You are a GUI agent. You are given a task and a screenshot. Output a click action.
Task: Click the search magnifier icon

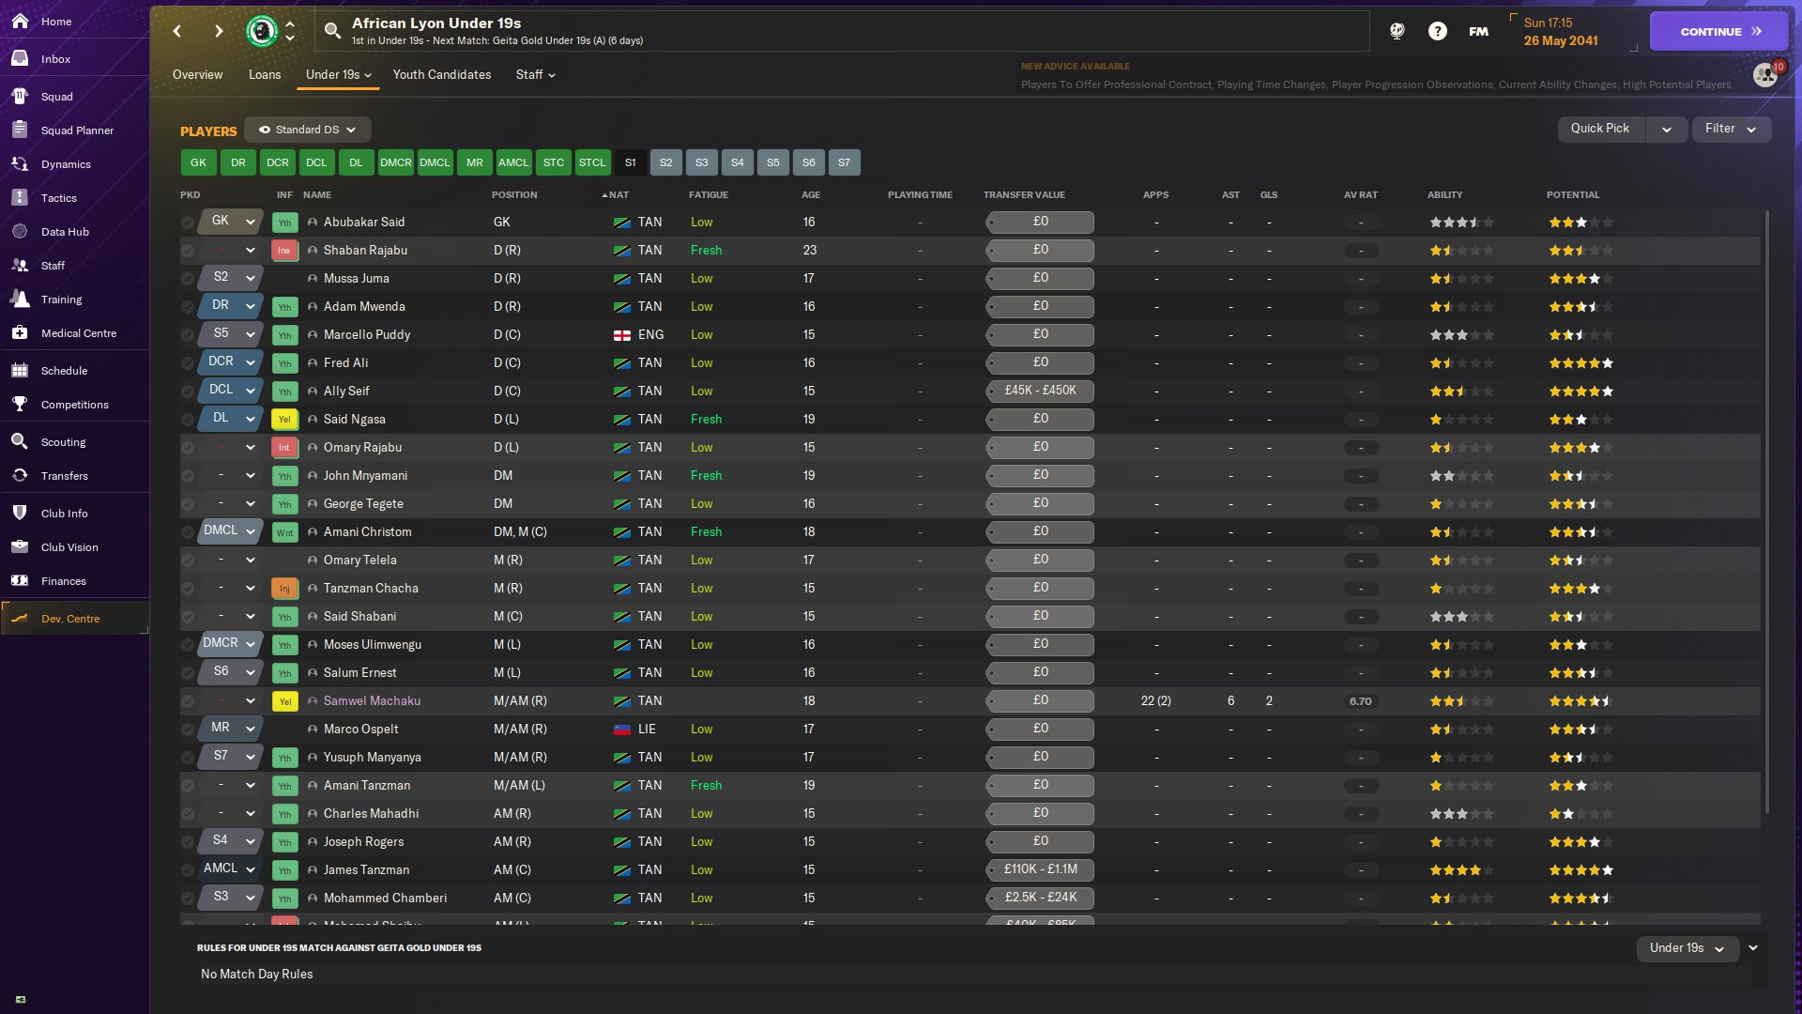(332, 31)
